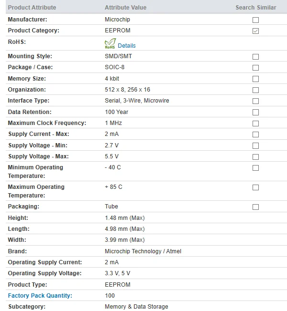Viewport: 287px width, 311px height.
Task: Click the 1.48 mm (Max) height value
Action: (x=125, y=218)
